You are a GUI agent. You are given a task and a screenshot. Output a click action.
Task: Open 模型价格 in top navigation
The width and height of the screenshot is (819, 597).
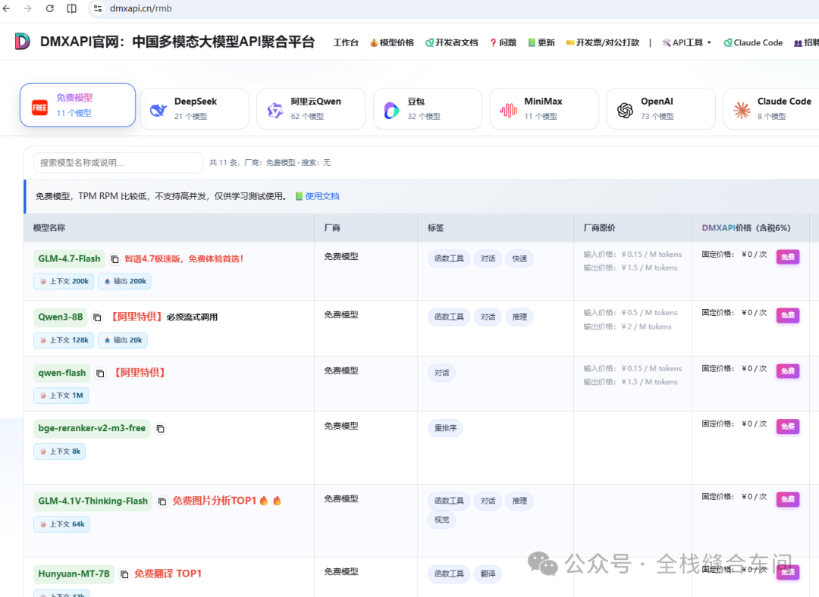391,43
